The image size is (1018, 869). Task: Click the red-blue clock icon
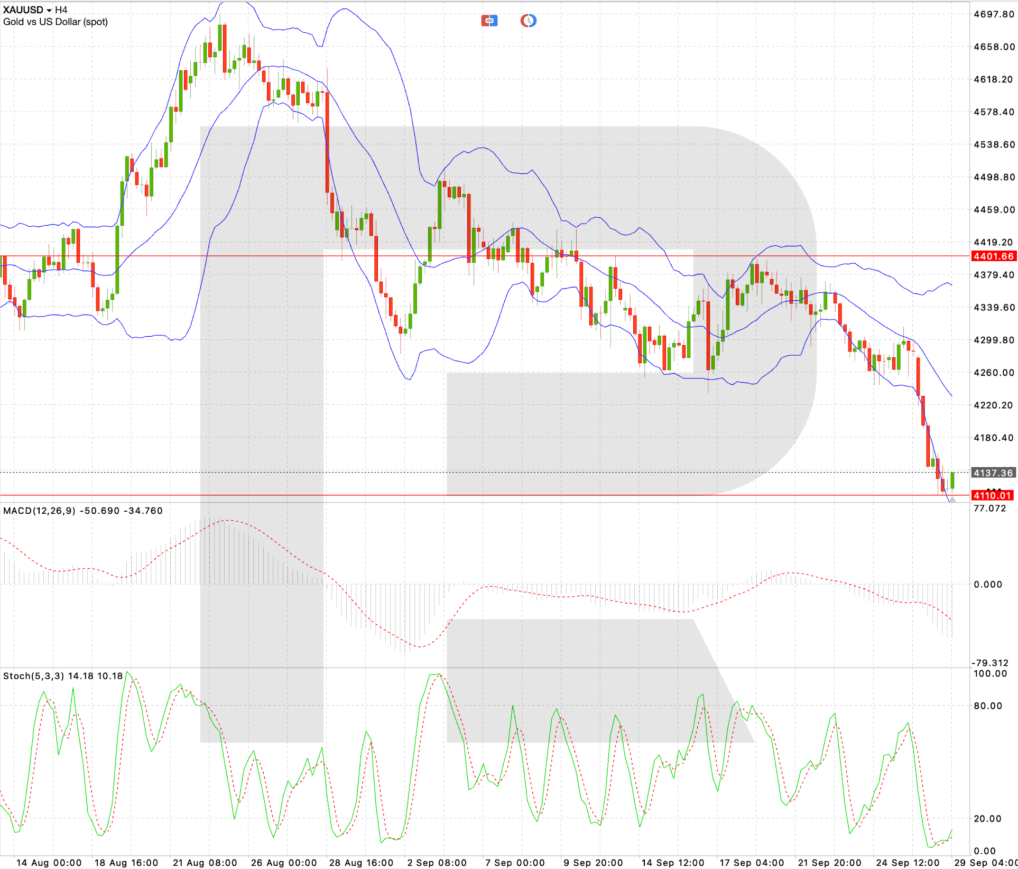pyautogui.click(x=529, y=21)
